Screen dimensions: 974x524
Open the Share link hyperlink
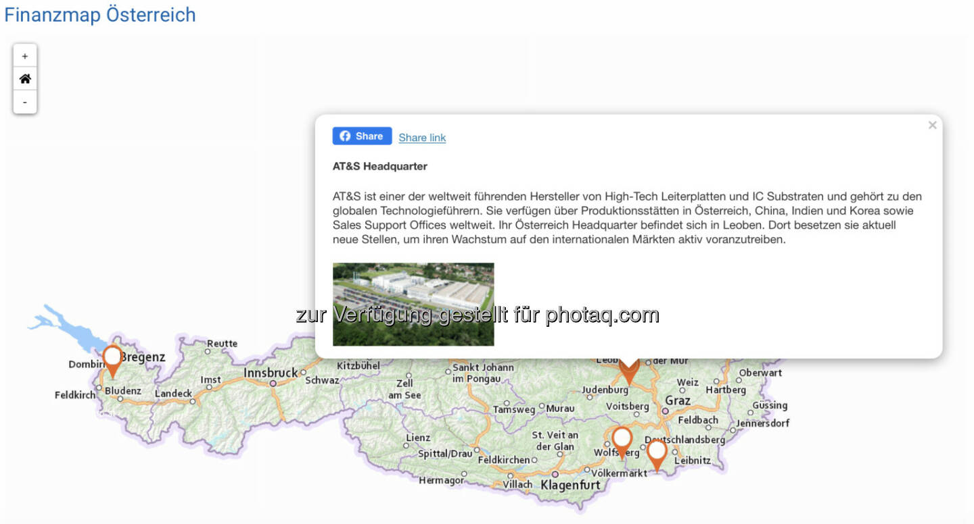(x=422, y=138)
